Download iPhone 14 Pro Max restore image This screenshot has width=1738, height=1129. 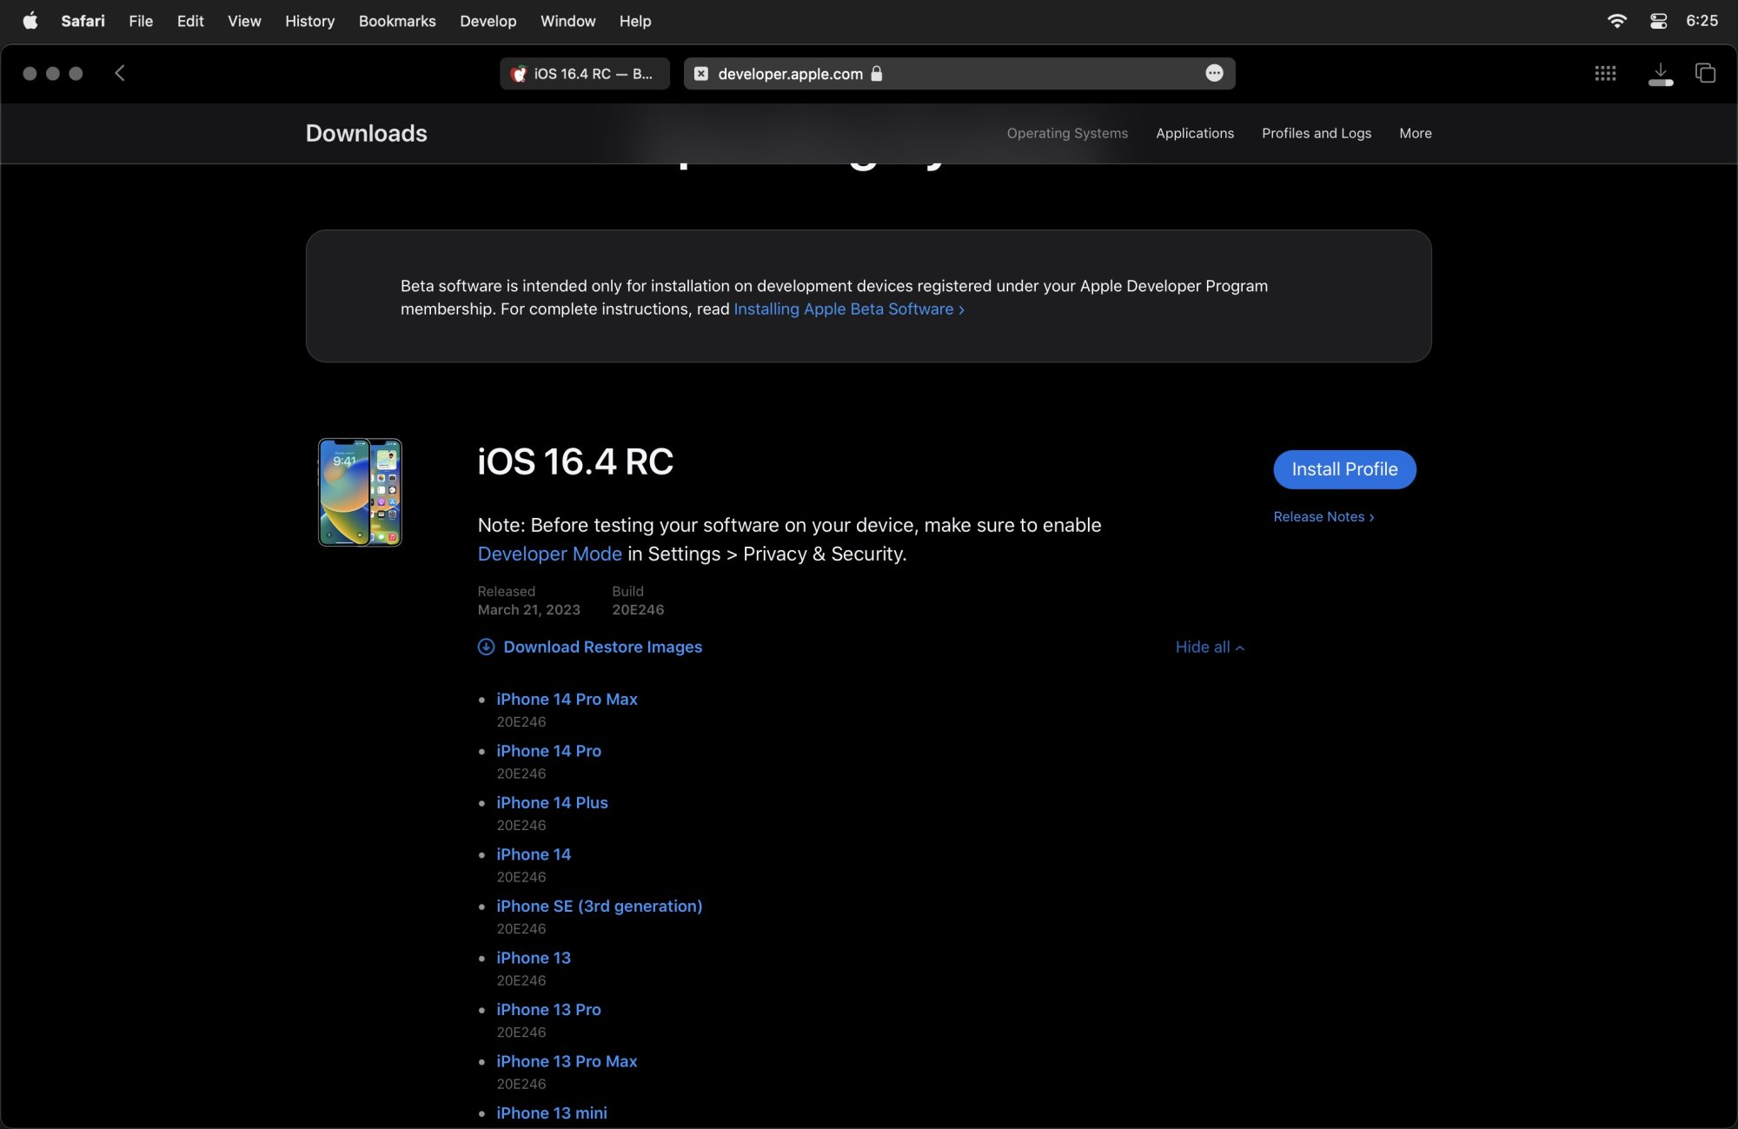[x=567, y=700]
